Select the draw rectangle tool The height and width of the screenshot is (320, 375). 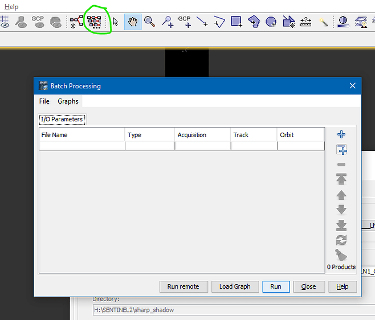click(x=237, y=22)
